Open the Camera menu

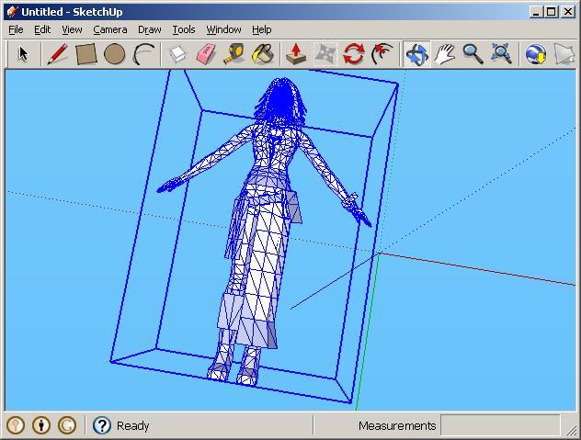[x=109, y=29]
